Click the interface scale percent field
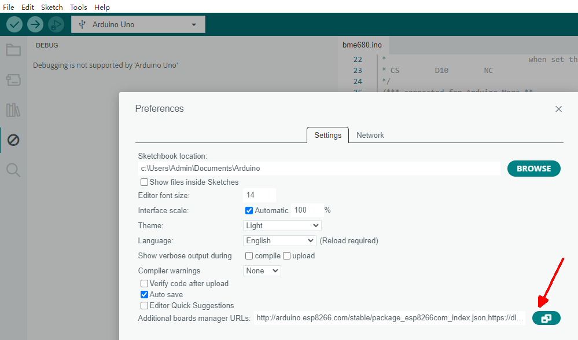This screenshot has height=340, width=578. click(307, 210)
